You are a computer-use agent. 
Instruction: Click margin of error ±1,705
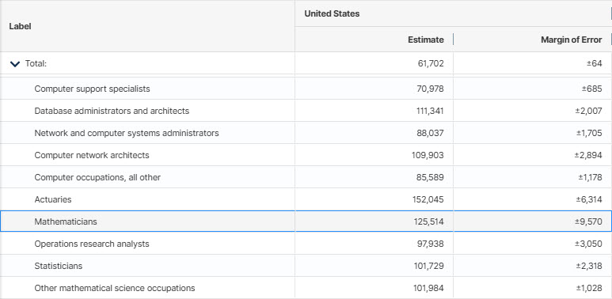click(x=589, y=134)
